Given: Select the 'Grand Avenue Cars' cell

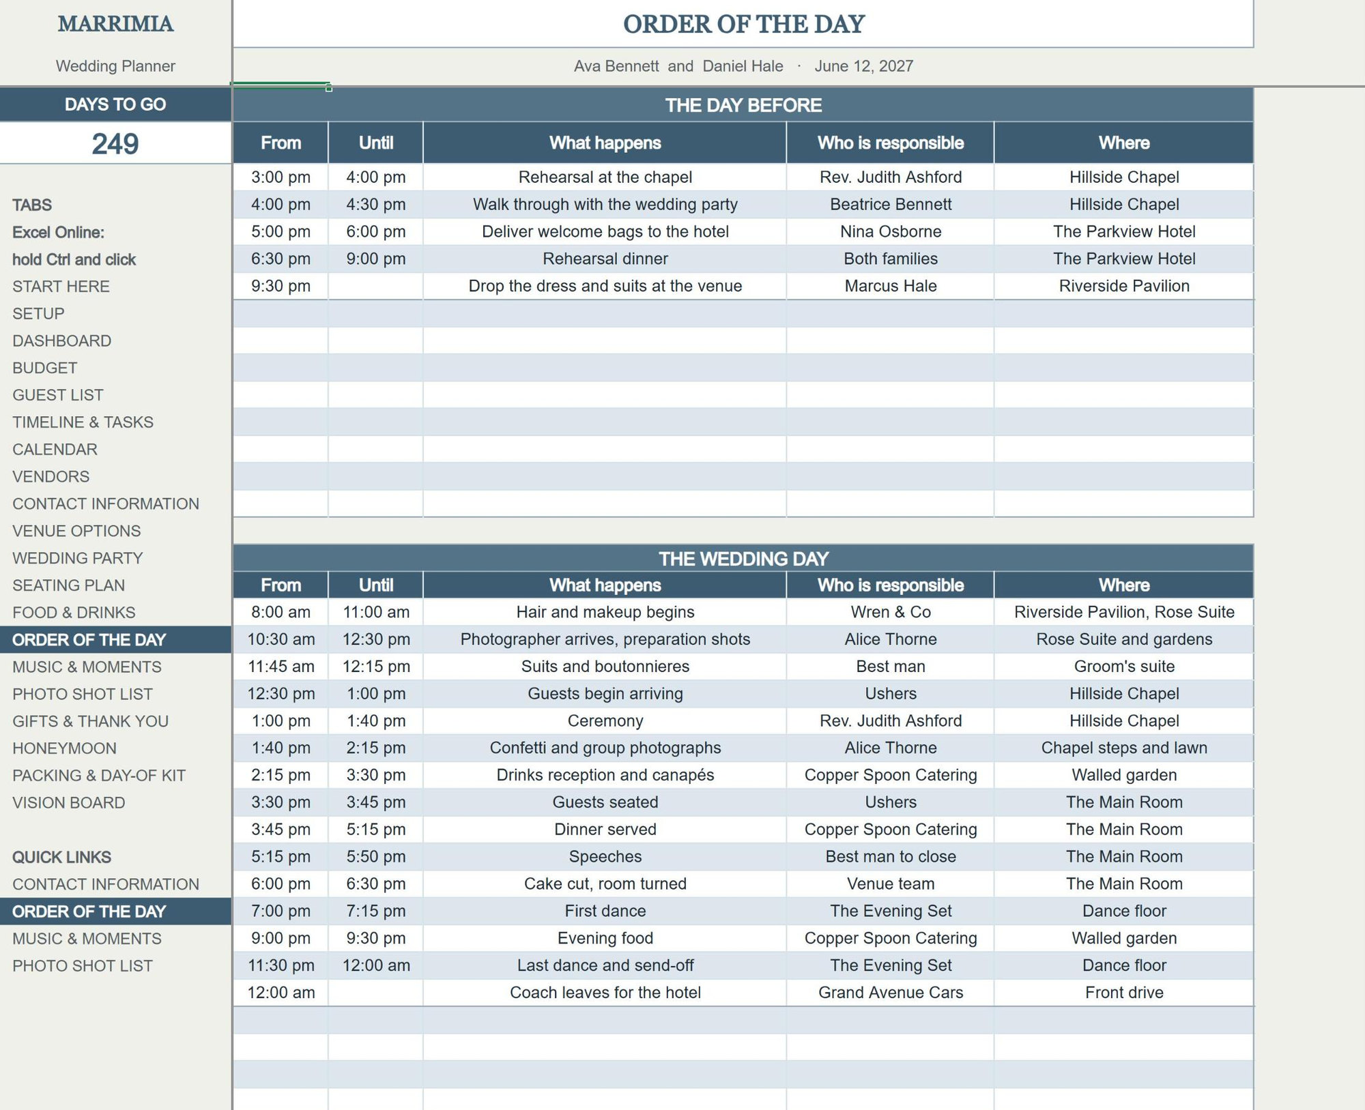Looking at the screenshot, I should point(890,993).
